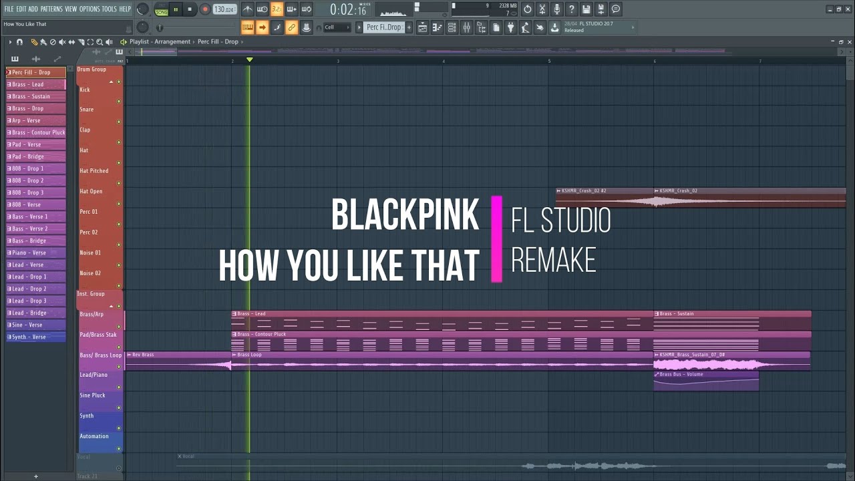The image size is (855, 481).
Task: Click the tempo 130 BPM field
Action: point(224,9)
